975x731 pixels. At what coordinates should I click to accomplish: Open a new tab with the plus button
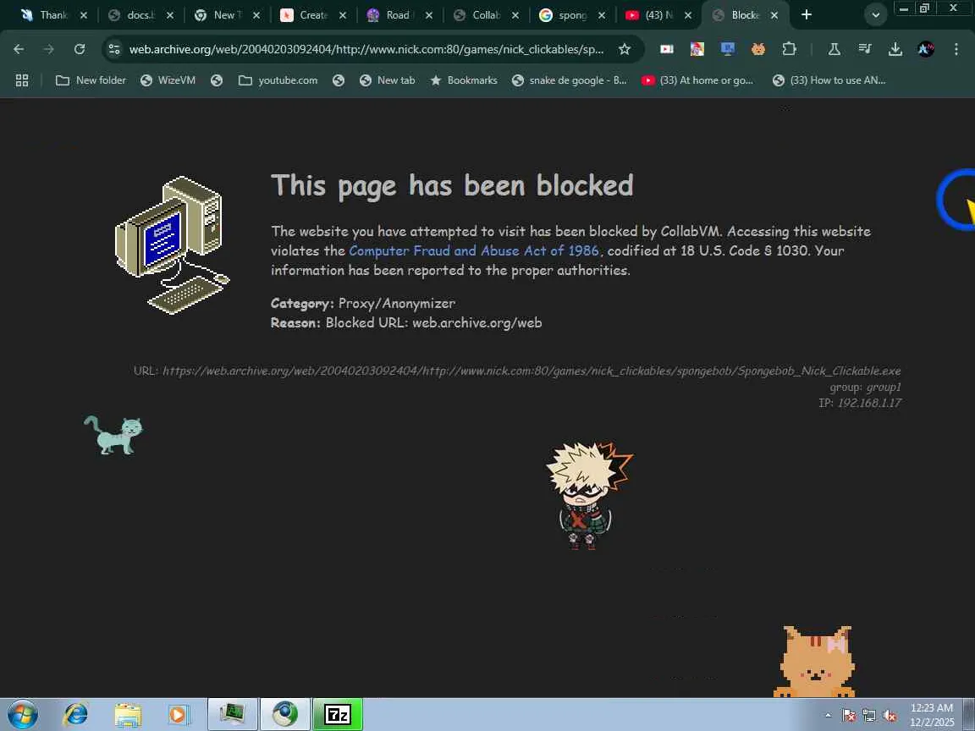[x=807, y=15]
